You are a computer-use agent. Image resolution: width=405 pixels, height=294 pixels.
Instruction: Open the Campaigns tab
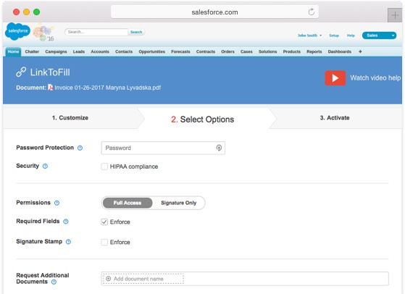56,51
